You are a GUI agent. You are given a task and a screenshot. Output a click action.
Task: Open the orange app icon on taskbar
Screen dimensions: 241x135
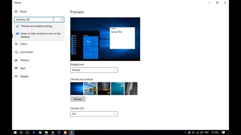pos(65,132)
